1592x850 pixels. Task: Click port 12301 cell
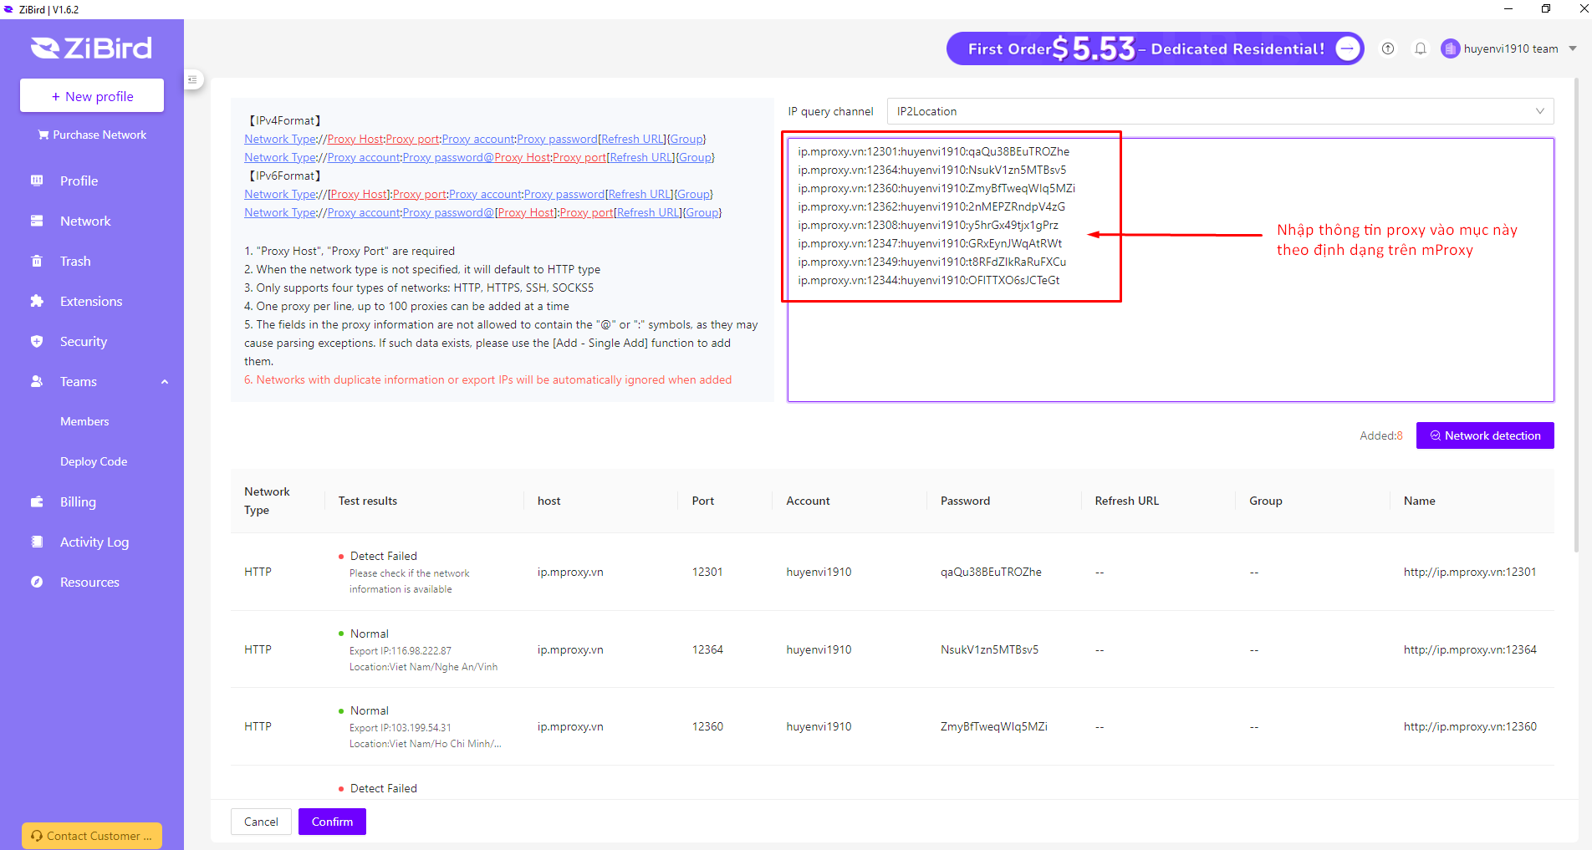pos(707,572)
